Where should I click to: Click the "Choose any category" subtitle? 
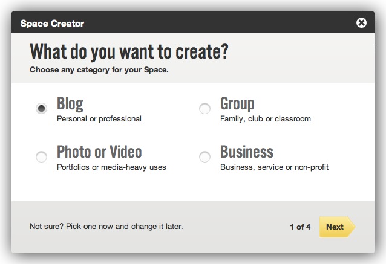[99, 69]
